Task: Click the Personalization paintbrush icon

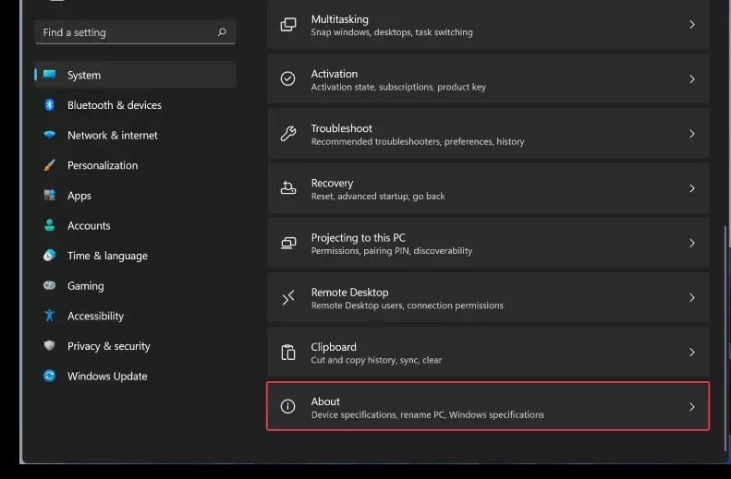Action: [49, 165]
